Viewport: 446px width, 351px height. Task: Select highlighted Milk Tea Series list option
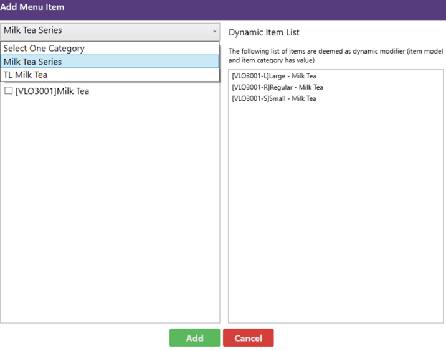(x=32, y=62)
